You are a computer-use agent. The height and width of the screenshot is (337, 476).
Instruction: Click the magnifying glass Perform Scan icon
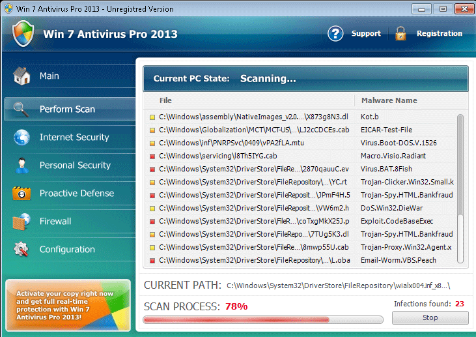pyautogui.click(x=21, y=109)
